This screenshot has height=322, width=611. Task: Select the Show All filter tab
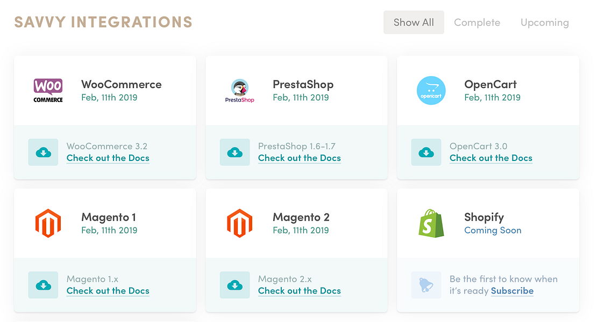click(414, 23)
